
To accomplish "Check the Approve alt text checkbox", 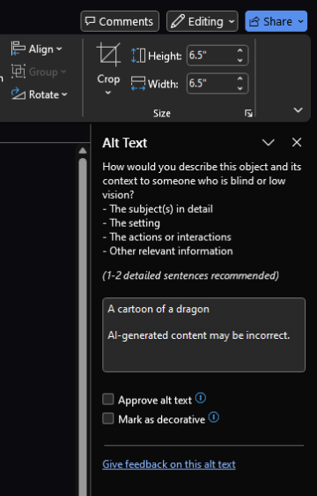I will pos(108,399).
